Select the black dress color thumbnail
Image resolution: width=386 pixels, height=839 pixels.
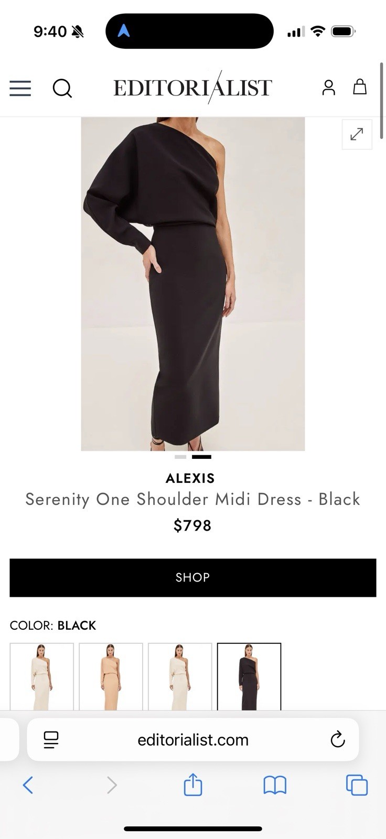point(249,676)
